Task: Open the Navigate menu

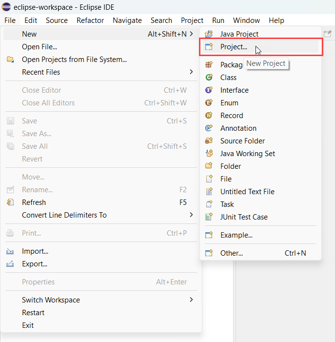Action: point(127,20)
